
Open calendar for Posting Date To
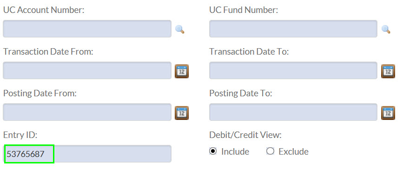point(388,113)
